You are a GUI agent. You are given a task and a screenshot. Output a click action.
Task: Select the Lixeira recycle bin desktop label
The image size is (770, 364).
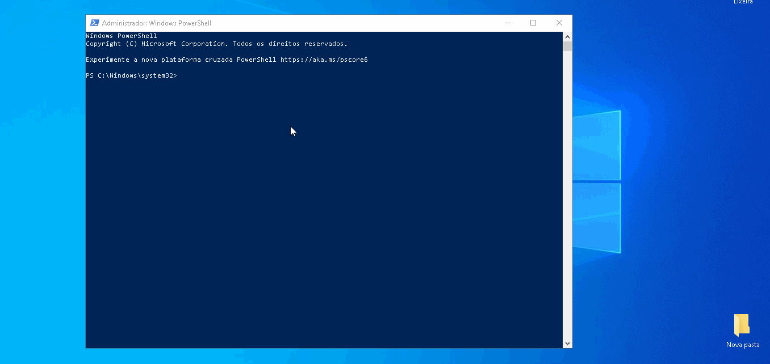pyautogui.click(x=743, y=2)
